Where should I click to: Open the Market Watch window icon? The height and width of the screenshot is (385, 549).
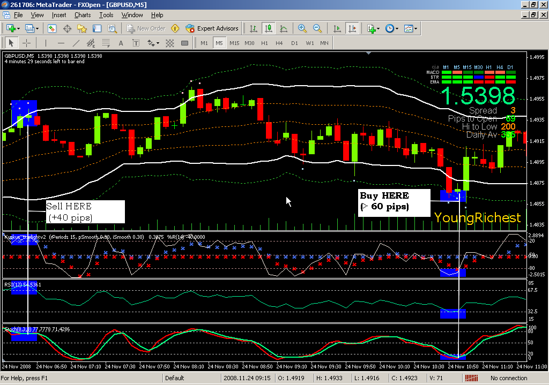coord(53,28)
